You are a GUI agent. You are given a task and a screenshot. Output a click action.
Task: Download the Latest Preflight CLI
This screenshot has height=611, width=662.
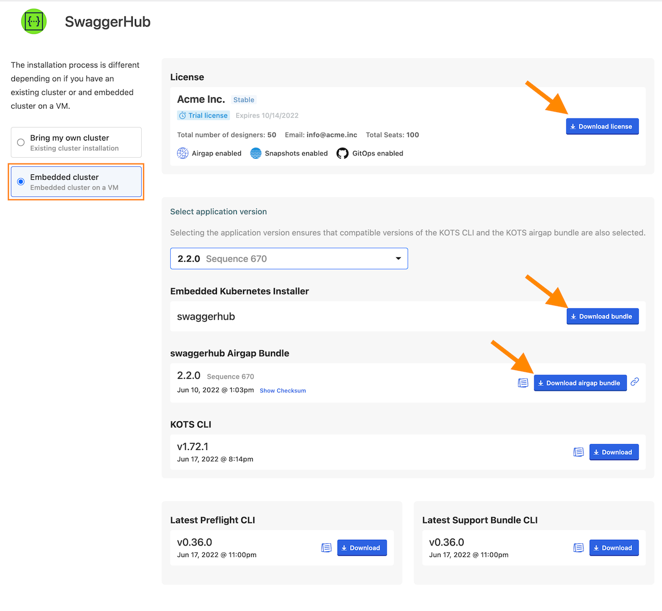pos(361,548)
